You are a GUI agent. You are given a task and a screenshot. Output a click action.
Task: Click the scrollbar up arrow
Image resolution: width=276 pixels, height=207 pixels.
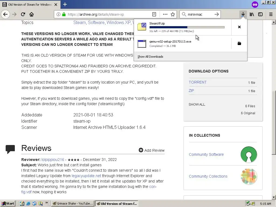[274, 22]
